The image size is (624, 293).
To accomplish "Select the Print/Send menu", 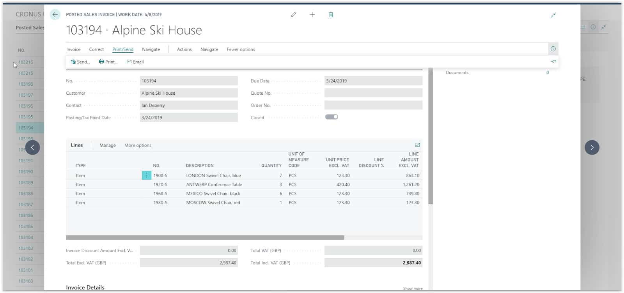I will pos(123,49).
